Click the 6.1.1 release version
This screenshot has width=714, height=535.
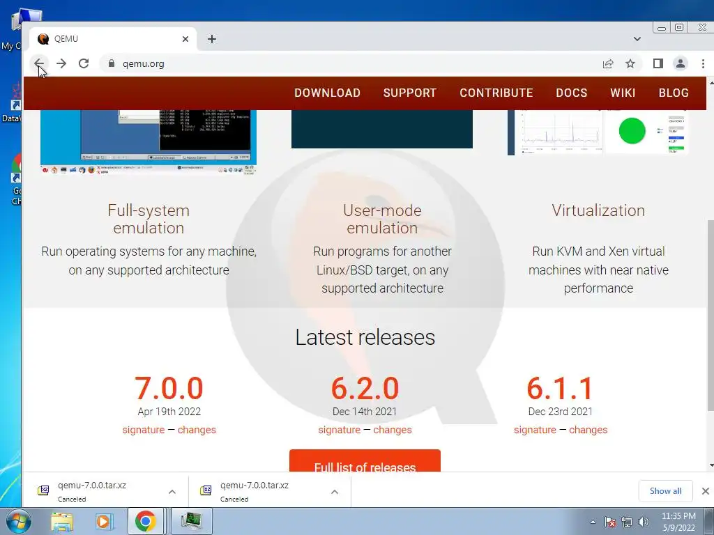[x=560, y=389]
